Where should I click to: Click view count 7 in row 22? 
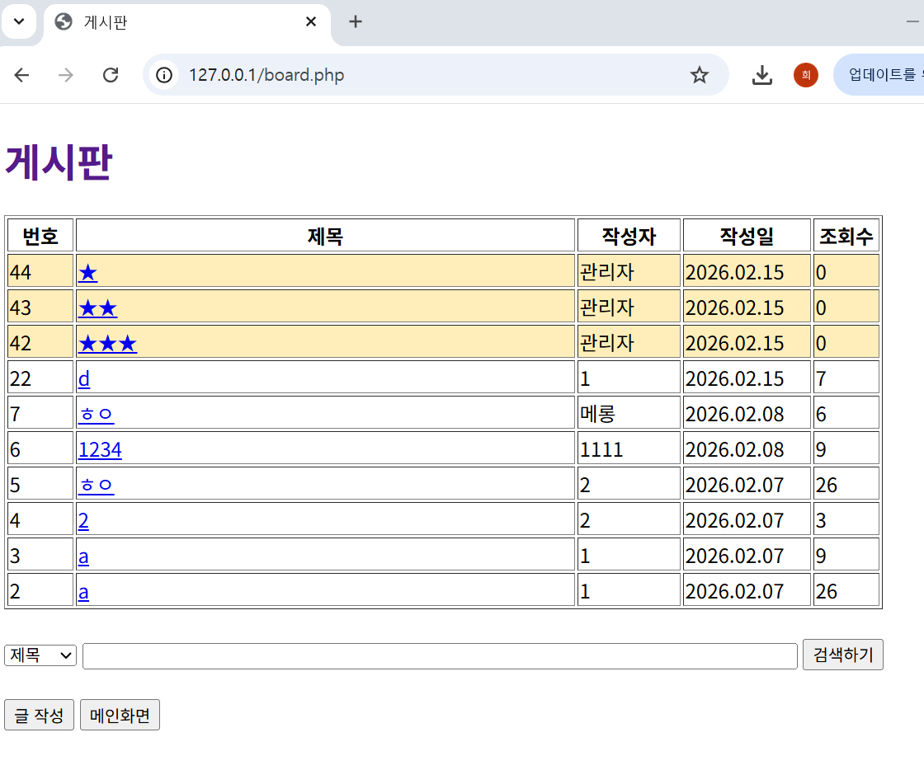846,378
